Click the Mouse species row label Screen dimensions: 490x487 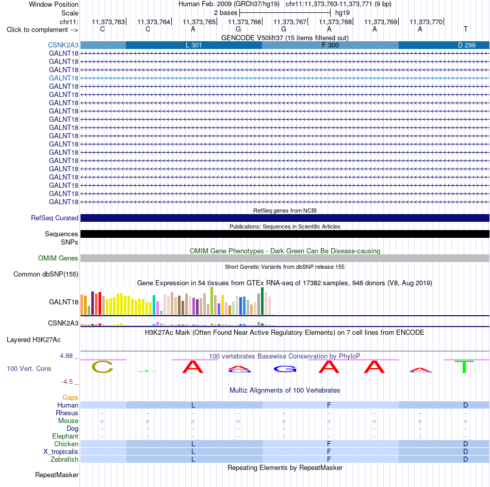[68, 421]
